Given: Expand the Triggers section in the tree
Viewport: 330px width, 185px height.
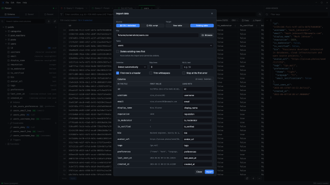Looking at the screenshot, I should (8, 140).
